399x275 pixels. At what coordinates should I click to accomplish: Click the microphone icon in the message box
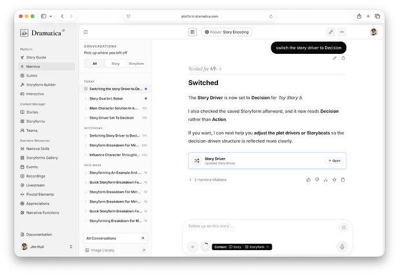tap(342, 247)
